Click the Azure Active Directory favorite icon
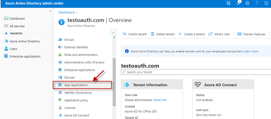This screenshot has width=271, height=119. click(x=6, y=41)
